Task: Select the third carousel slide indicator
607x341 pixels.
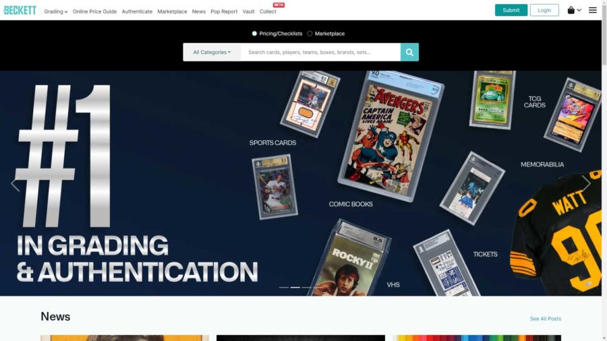Action: [x=306, y=287]
